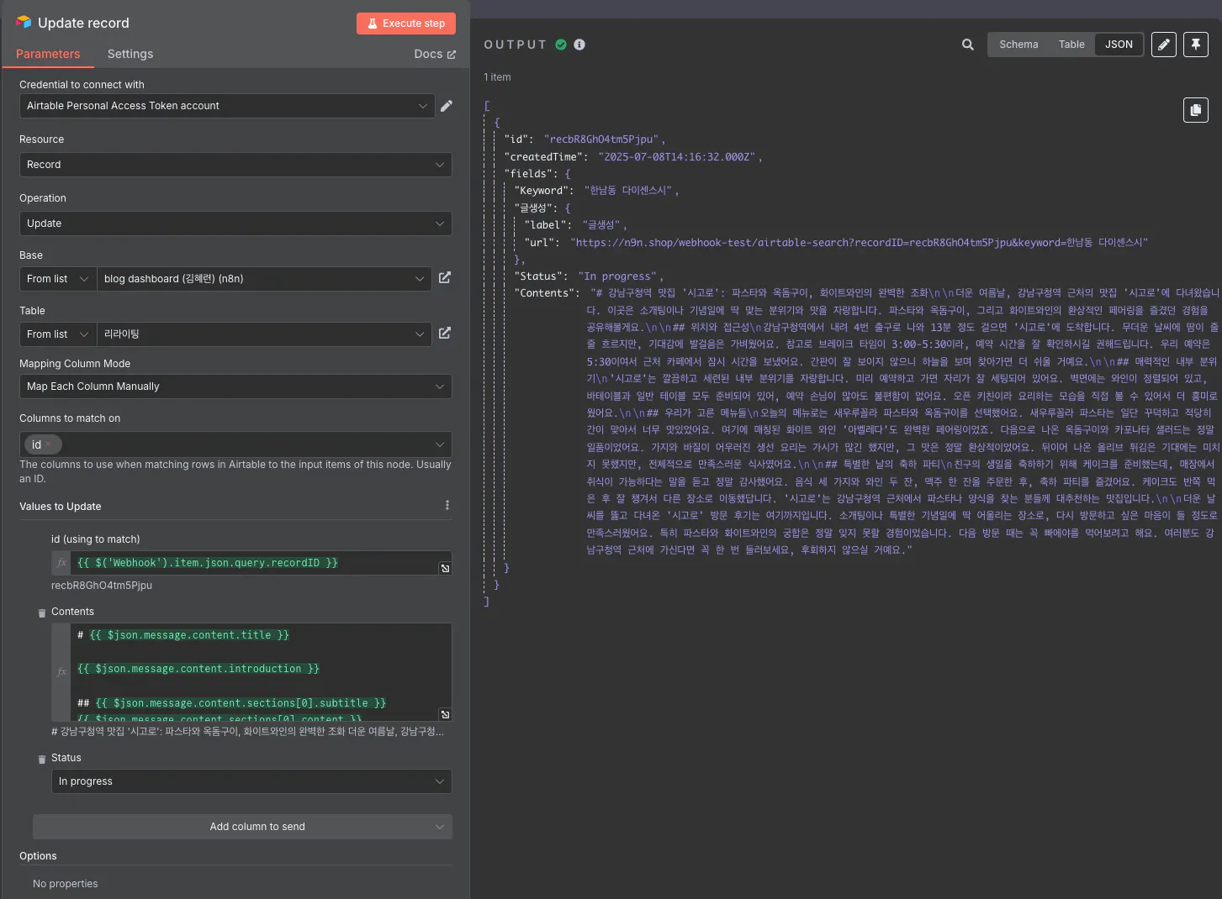Select the Parameters tab

point(48,54)
